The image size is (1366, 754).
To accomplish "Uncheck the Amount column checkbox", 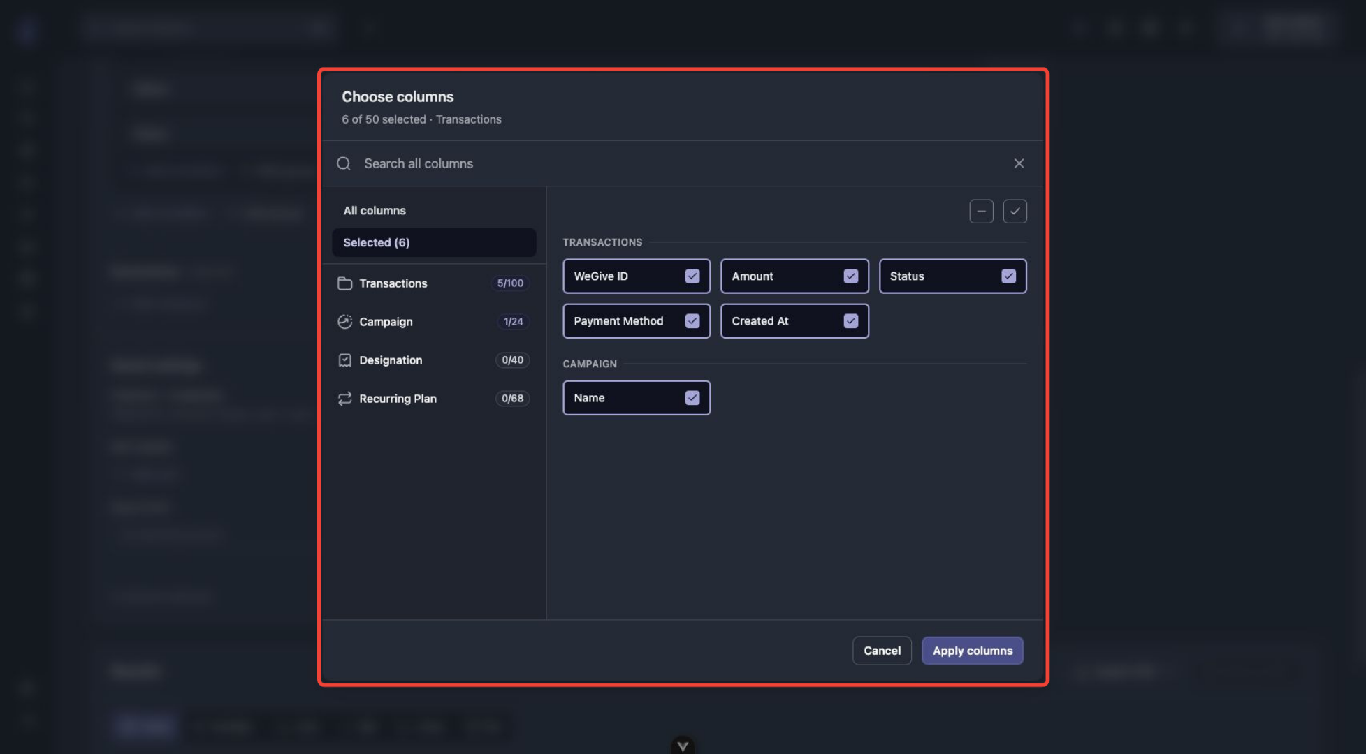I will coord(850,276).
